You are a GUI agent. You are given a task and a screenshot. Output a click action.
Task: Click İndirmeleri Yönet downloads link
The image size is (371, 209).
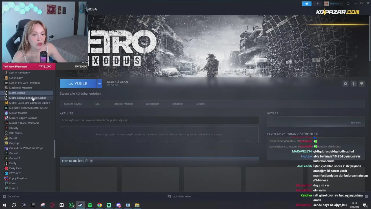(179, 197)
